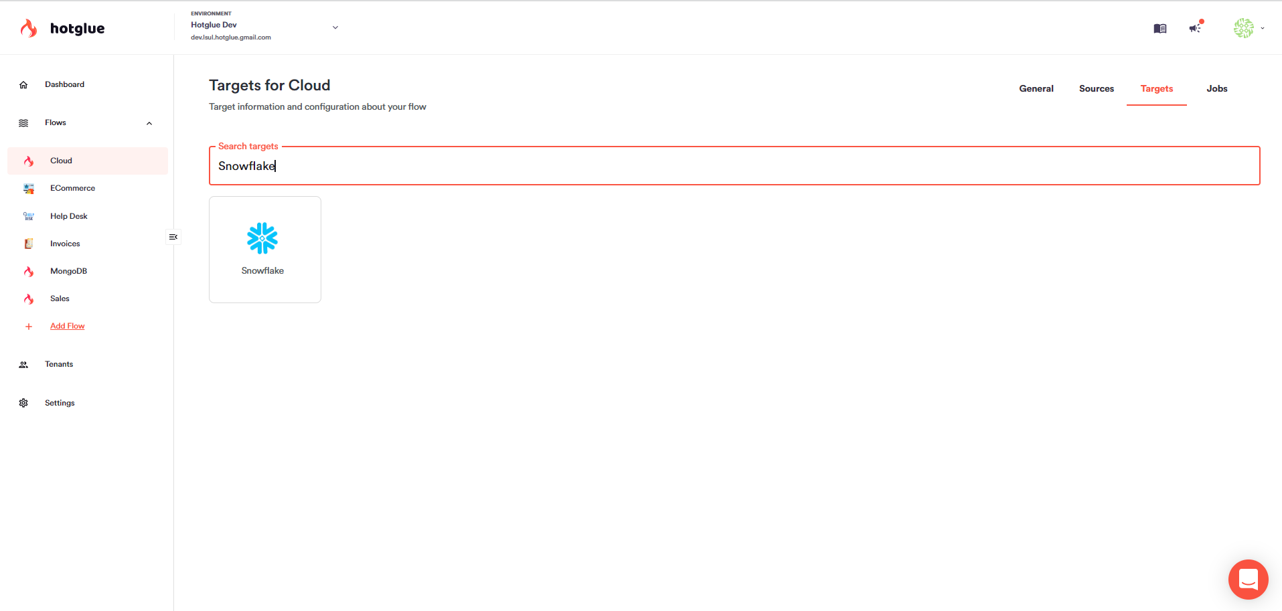
Task: Click the Hotglue Dev environment name
Action: tap(214, 25)
